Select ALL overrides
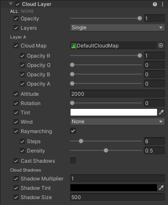The height and width of the screenshot is (205, 168). 14,11
